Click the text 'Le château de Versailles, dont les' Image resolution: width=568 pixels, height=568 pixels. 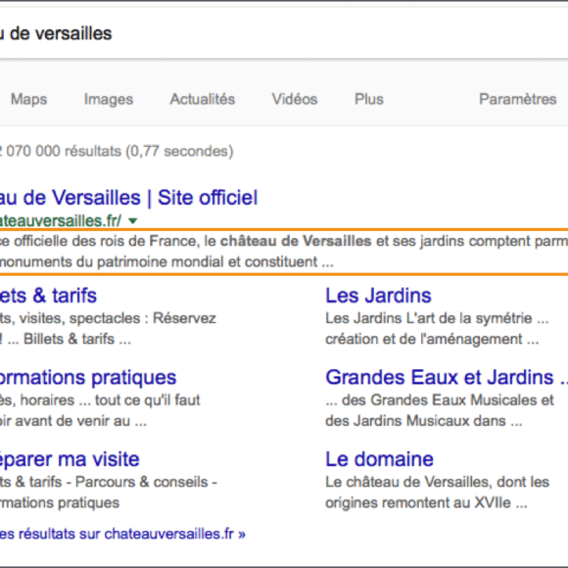tap(437, 482)
